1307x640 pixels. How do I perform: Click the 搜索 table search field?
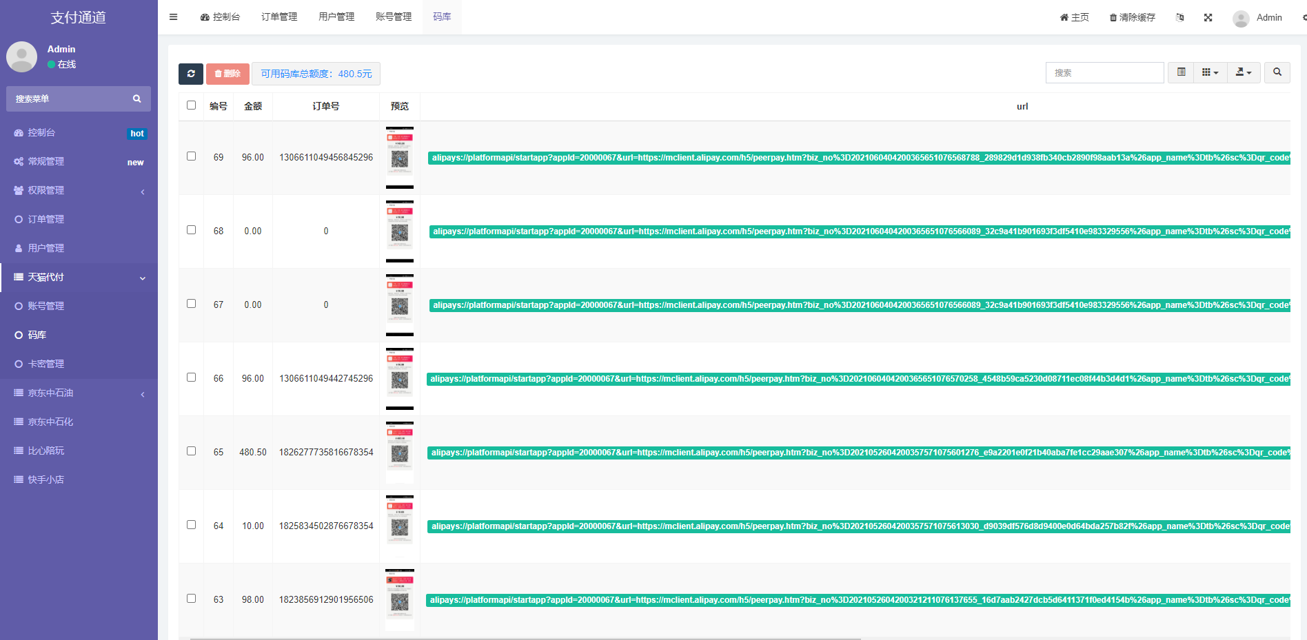tap(1104, 72)
